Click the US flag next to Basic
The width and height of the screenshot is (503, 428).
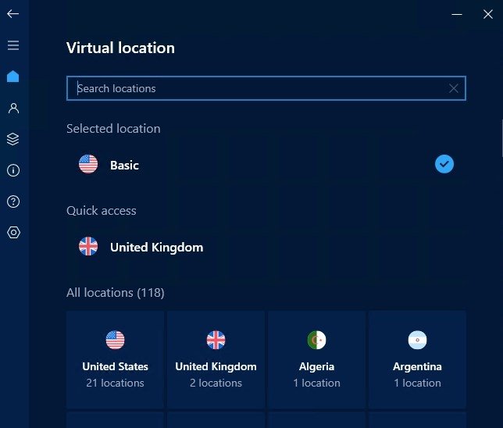(88, 164)
